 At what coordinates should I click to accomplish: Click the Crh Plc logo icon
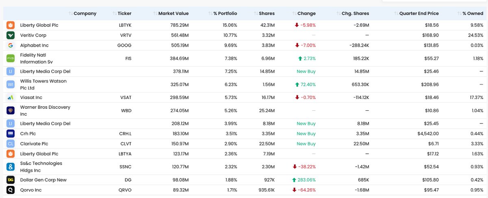(11, 133)
